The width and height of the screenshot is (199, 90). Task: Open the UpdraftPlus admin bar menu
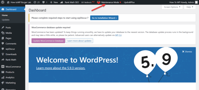pos(129,2)
